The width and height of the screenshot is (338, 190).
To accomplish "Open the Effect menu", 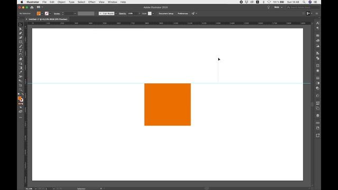I will coord(92,2).
